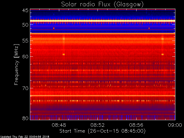The image size is (184, 138).
Task: Click the 'Frequency [MHz]' axis label
Action: (x=17, y=64)
